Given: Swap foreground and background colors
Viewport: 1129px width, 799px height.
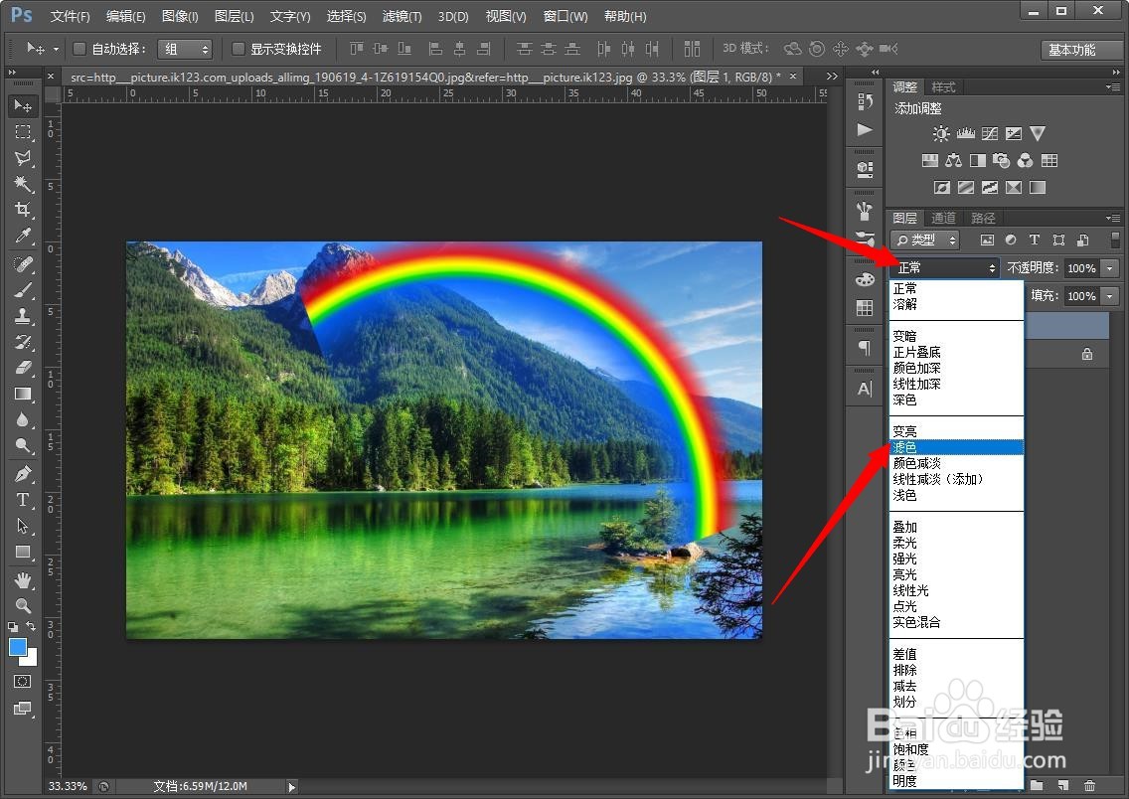Looking at the screenshot, I should point(31,626).
